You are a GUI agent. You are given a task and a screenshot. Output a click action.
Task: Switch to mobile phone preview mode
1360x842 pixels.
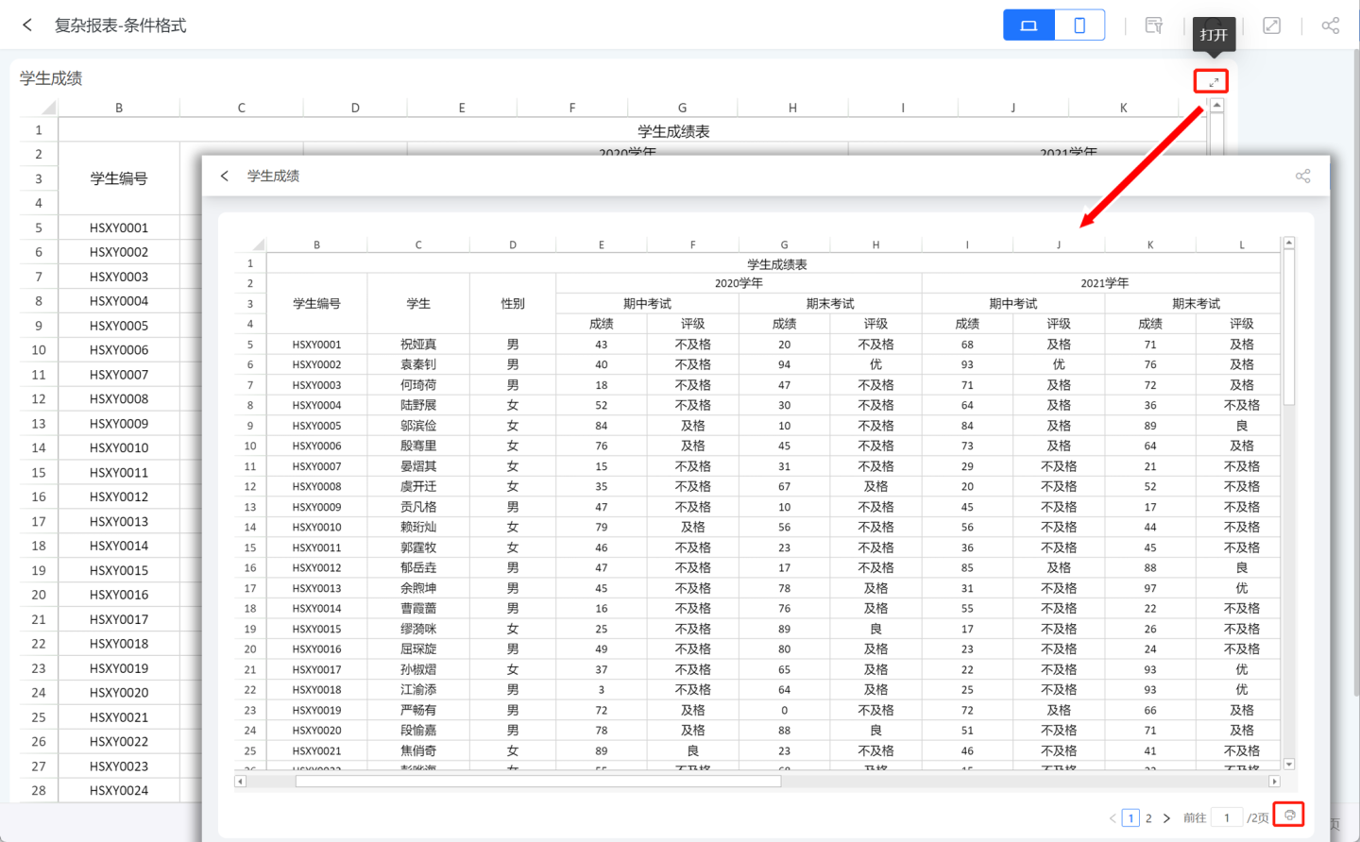click(1079, 25)
